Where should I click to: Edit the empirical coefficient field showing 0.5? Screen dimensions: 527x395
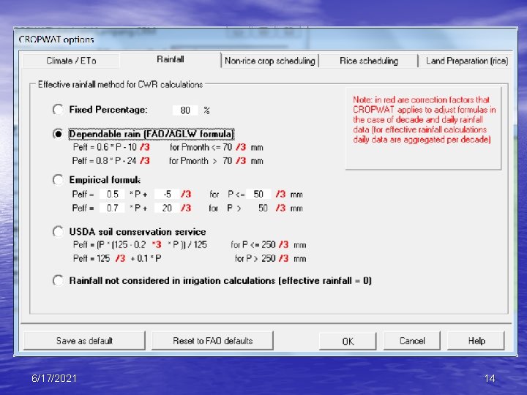112,194
